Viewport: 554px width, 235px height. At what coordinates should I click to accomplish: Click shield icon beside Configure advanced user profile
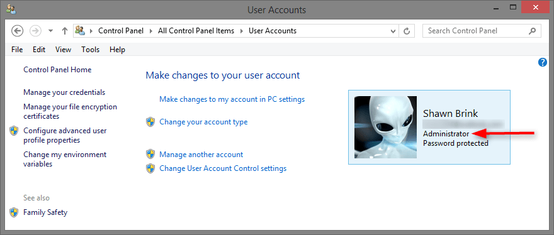(x=14, y=131)
